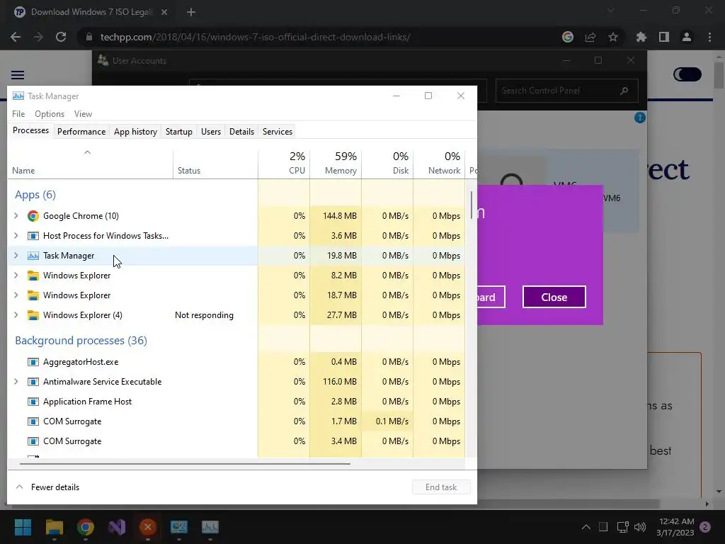Image resolution: width=725 pixels, height=544 pixels.
Task: Click the share page icon in address bar
Action: coord(590,37)
